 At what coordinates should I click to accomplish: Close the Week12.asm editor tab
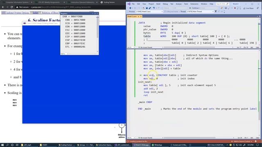coord(141,16)
